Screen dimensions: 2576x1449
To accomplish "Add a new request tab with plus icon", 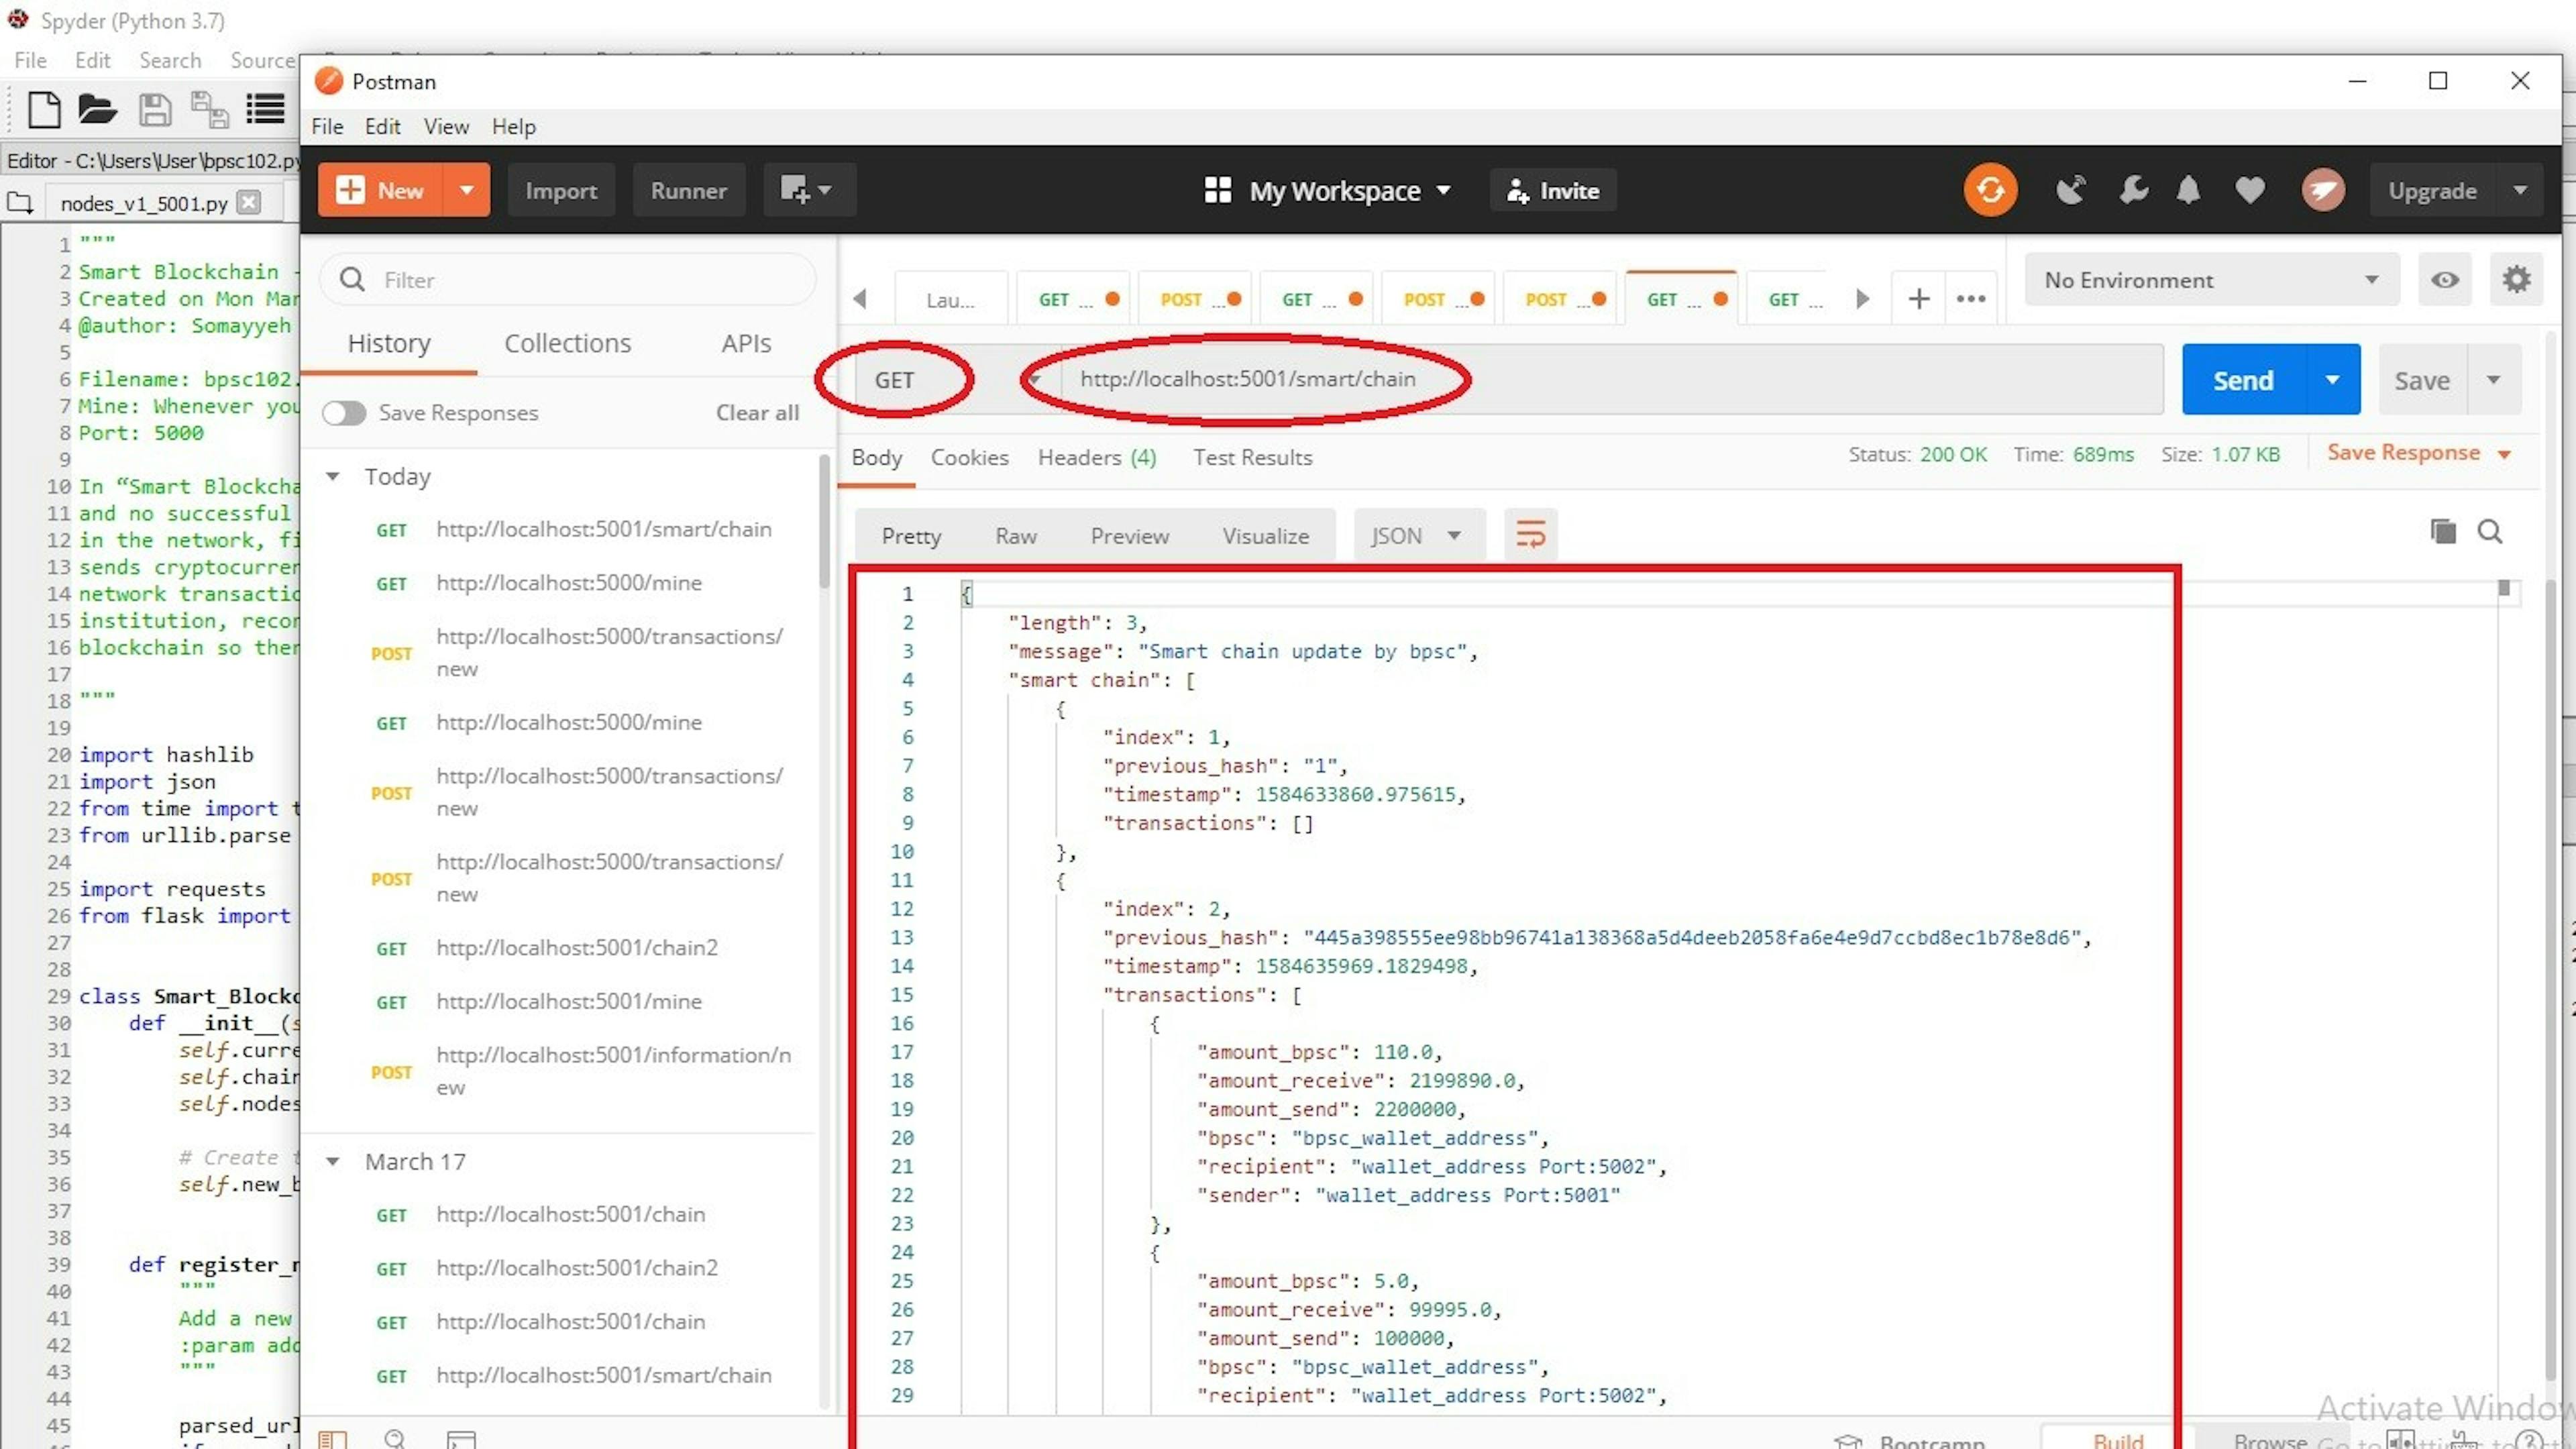I will [x=1918, y=299].
